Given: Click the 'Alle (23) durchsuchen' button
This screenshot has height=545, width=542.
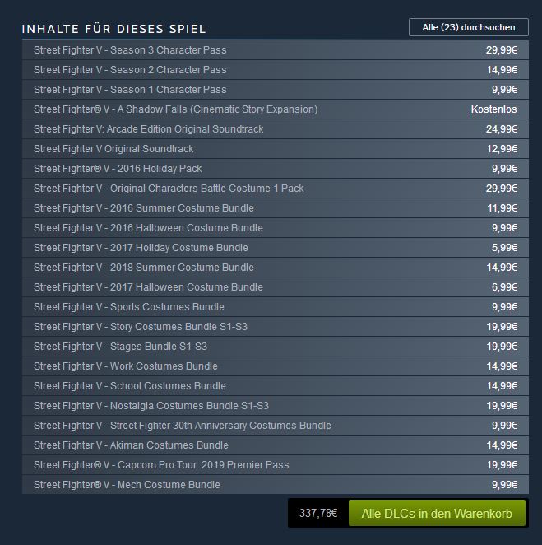Looking at the screenshot, I should (x=469, y=27).
